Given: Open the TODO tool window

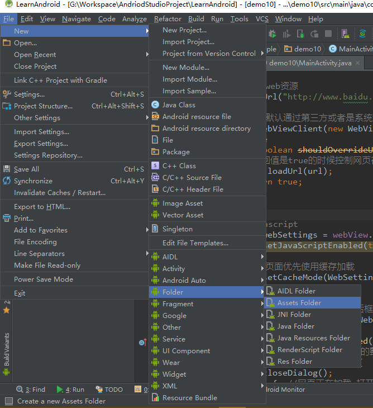Looking at the screenshot, I should (109, 389).
